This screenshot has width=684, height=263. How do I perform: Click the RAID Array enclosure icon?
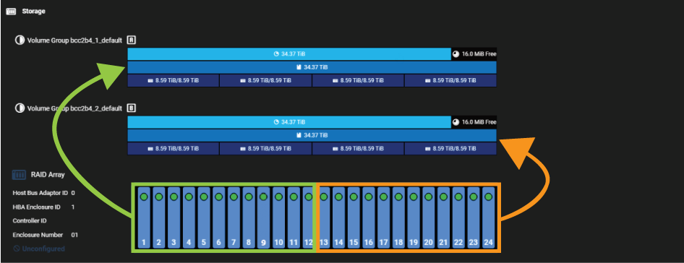tap(20, 175)
